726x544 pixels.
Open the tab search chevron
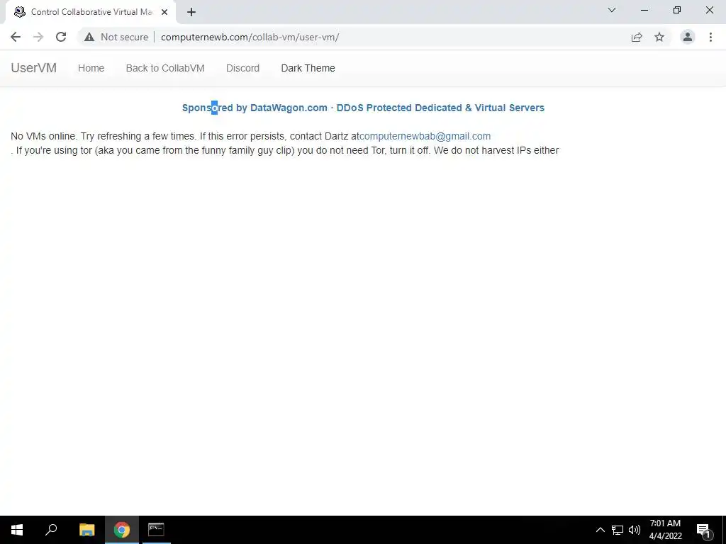612,10
